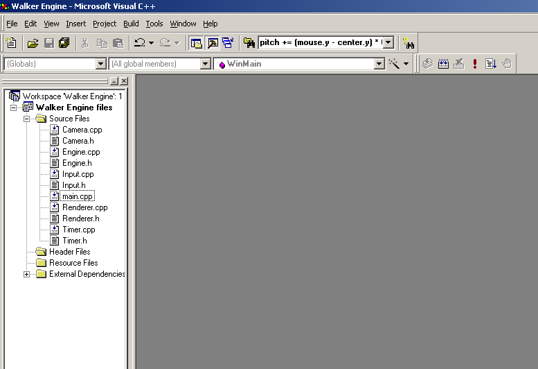Select the Resource Files folder

click(x=73, y=263)
